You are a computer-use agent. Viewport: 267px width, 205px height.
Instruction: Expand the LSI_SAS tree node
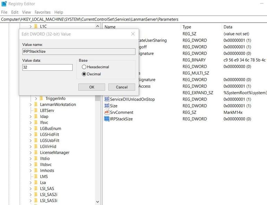click(x=31, y=189)
